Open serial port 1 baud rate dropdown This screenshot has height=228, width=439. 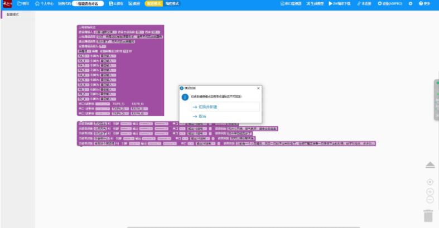pos(103,109)
